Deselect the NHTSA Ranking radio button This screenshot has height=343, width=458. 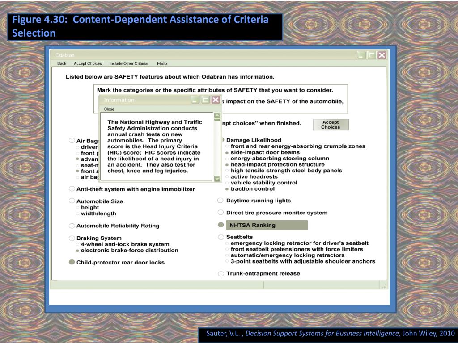click(x=221, y=225)
